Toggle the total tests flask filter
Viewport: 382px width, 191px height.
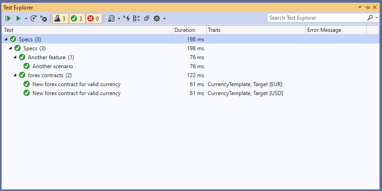pyautogui.click(x=60, y=18)
